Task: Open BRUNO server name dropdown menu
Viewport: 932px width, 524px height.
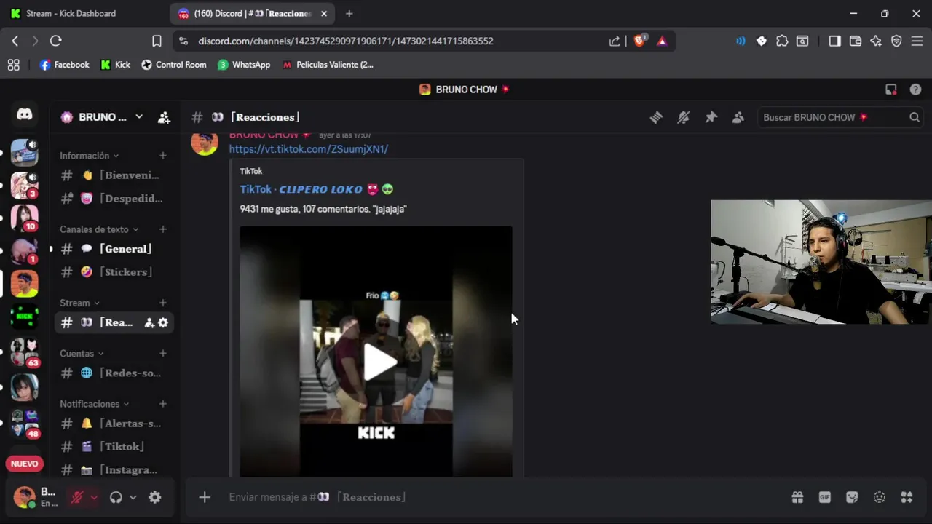Action: tap(103, 117)
